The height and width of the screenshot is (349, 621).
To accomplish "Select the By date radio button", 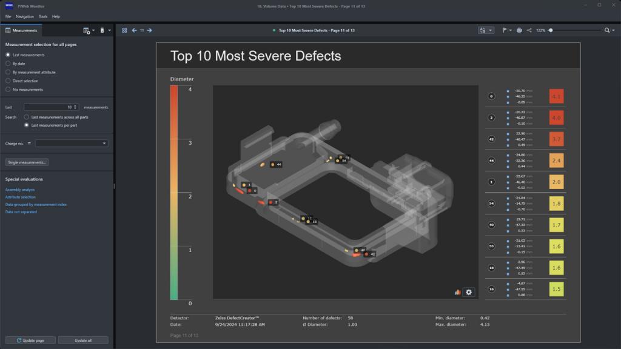I will pos(7,63).
